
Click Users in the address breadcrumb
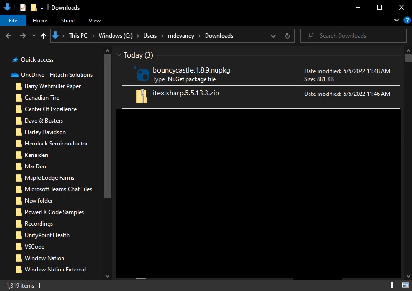tap(150, 36)
